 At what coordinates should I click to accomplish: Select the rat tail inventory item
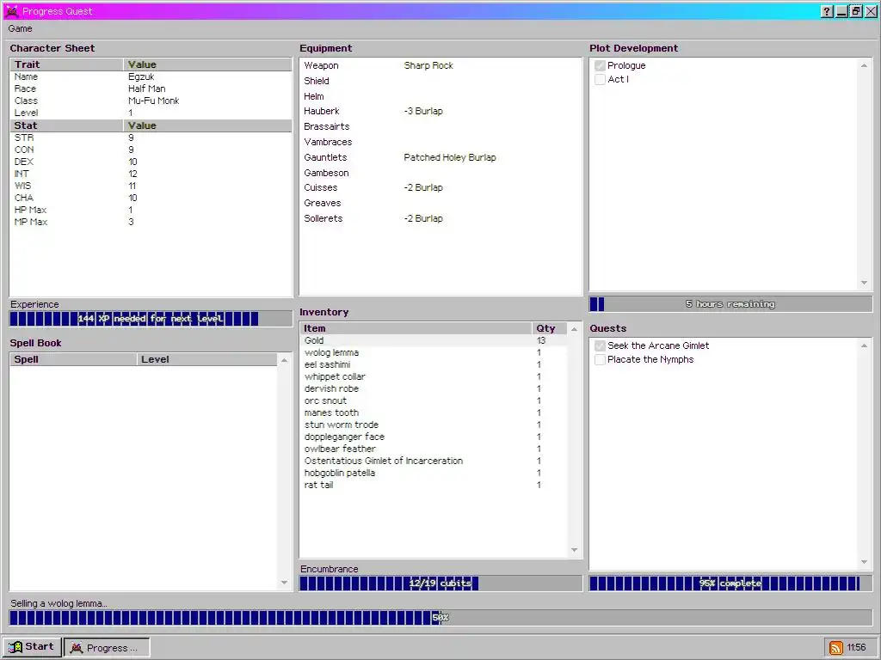pyautogui.click(x=434, y=485)
